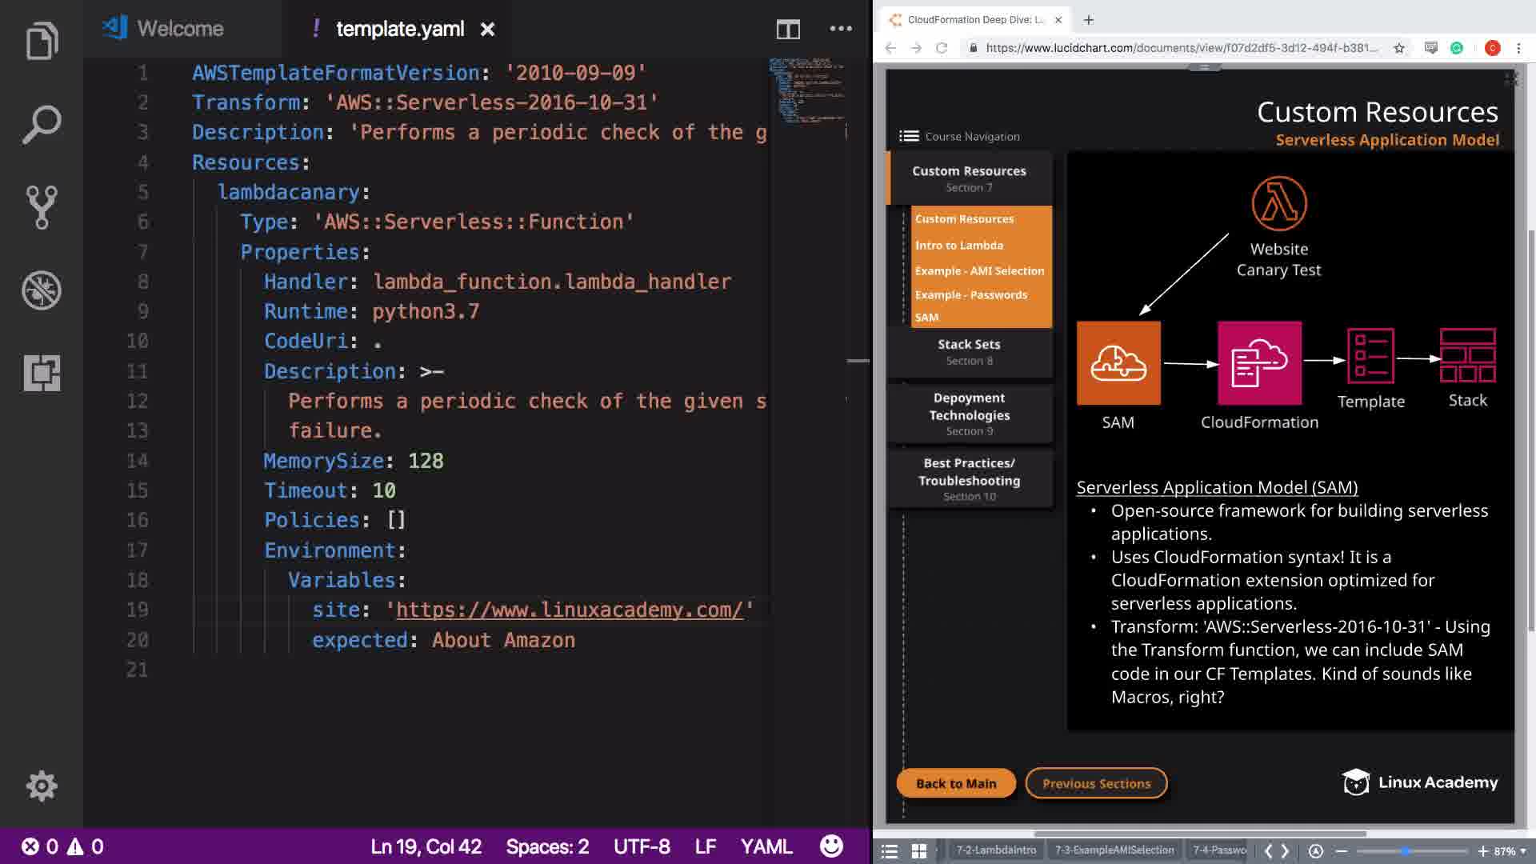This screenshot has height=864, width=1536.
Task: Open the Extensions view icon
Action: (x=42, y=373)
